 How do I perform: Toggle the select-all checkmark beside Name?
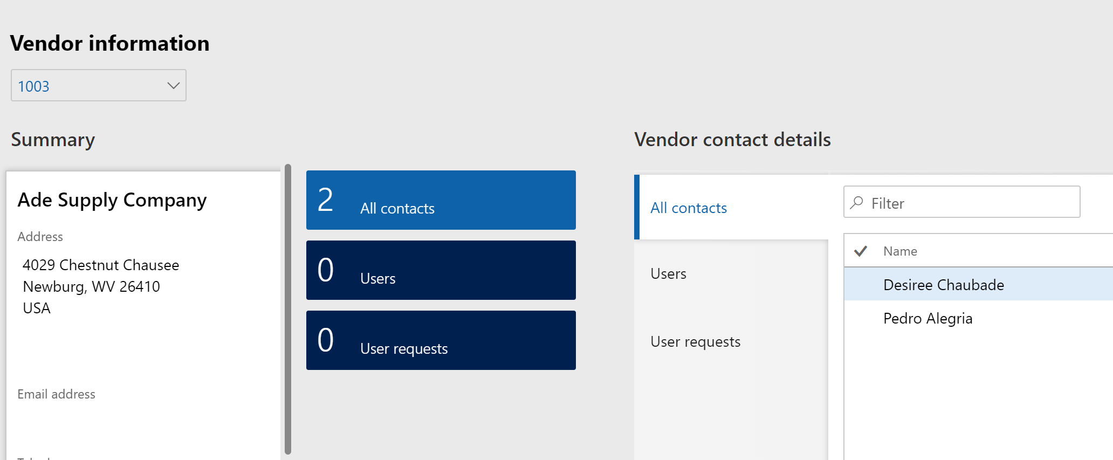pos(861,251)
